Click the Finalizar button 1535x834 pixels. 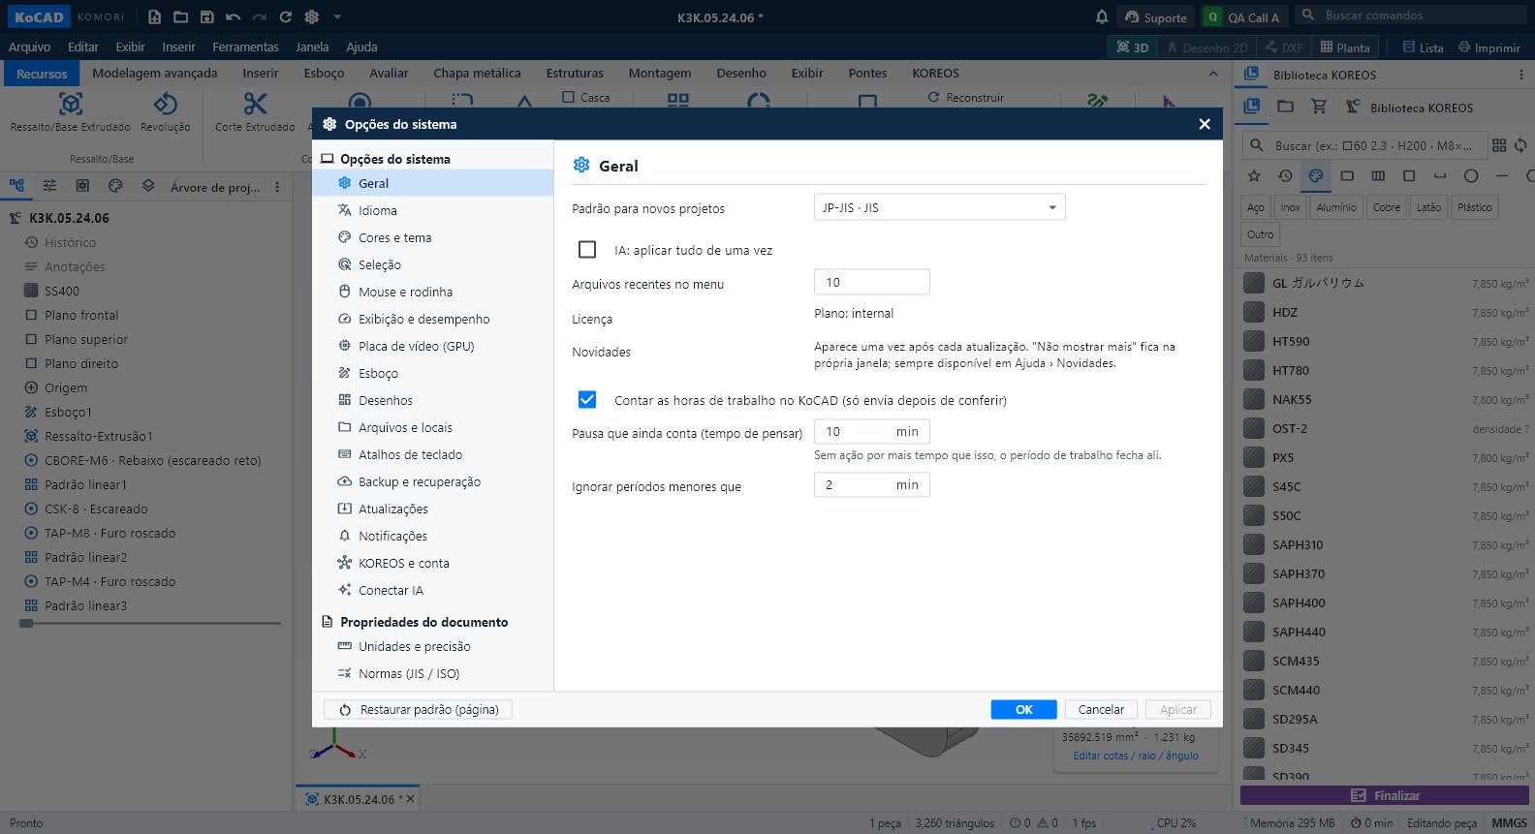(1385, 795)
